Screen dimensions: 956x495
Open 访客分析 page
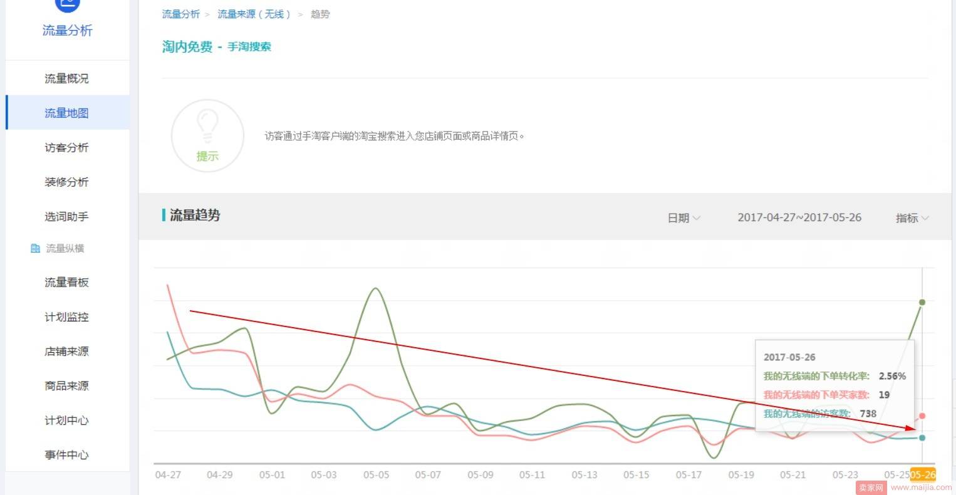pyautogui.click(x=66, y=147)
